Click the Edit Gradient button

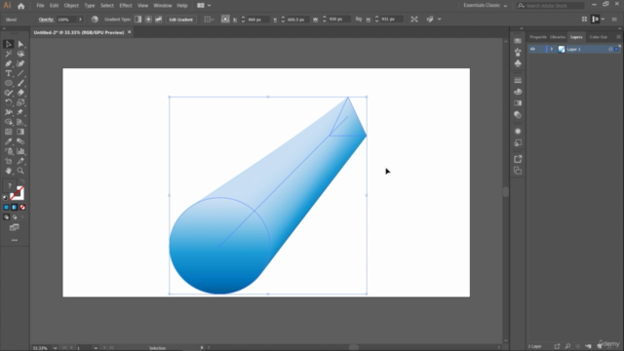180,19
